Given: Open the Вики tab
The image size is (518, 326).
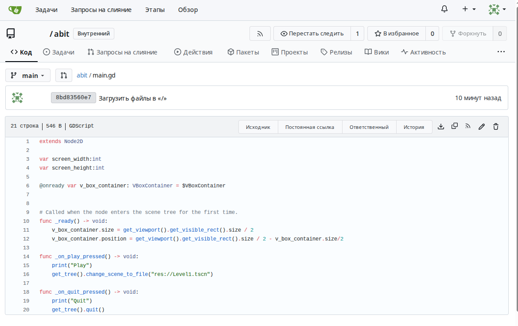Looking at the screenshot, I should [377, 52].
